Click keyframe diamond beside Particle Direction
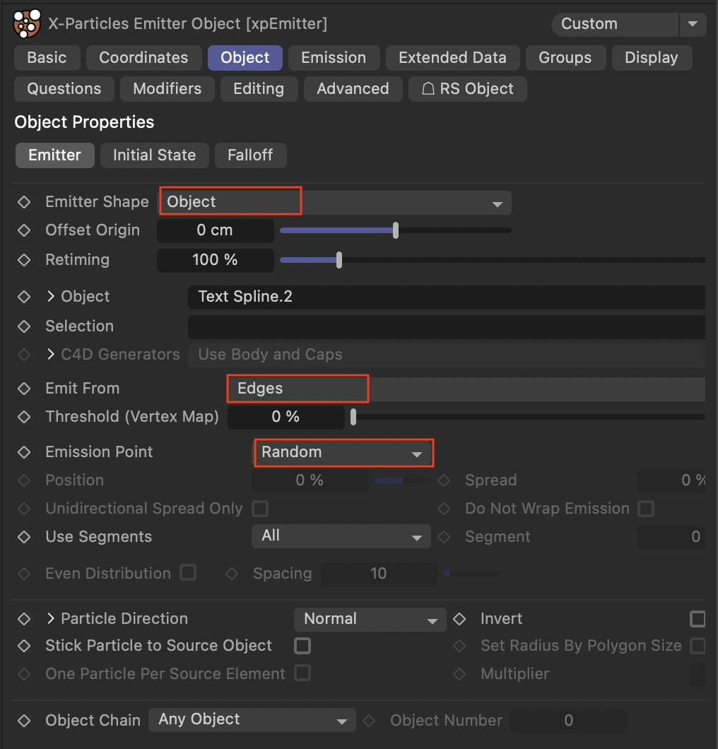The width and height of the screenshot is (718, 749). coord(24,619)
